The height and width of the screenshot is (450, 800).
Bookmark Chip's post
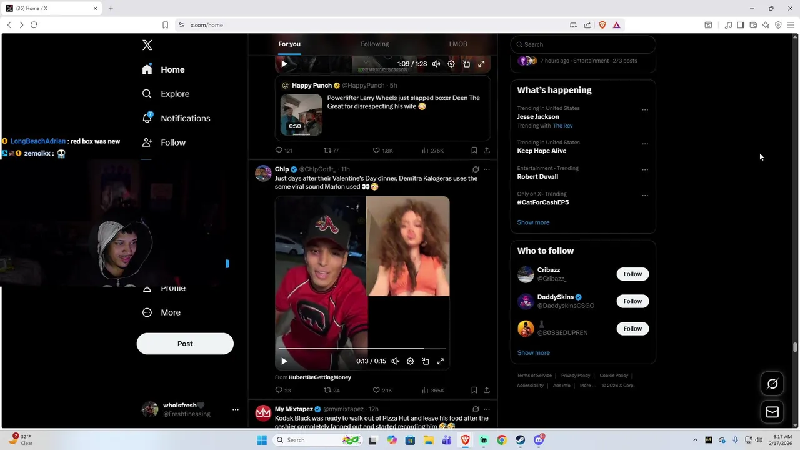(x=474, y=391)
